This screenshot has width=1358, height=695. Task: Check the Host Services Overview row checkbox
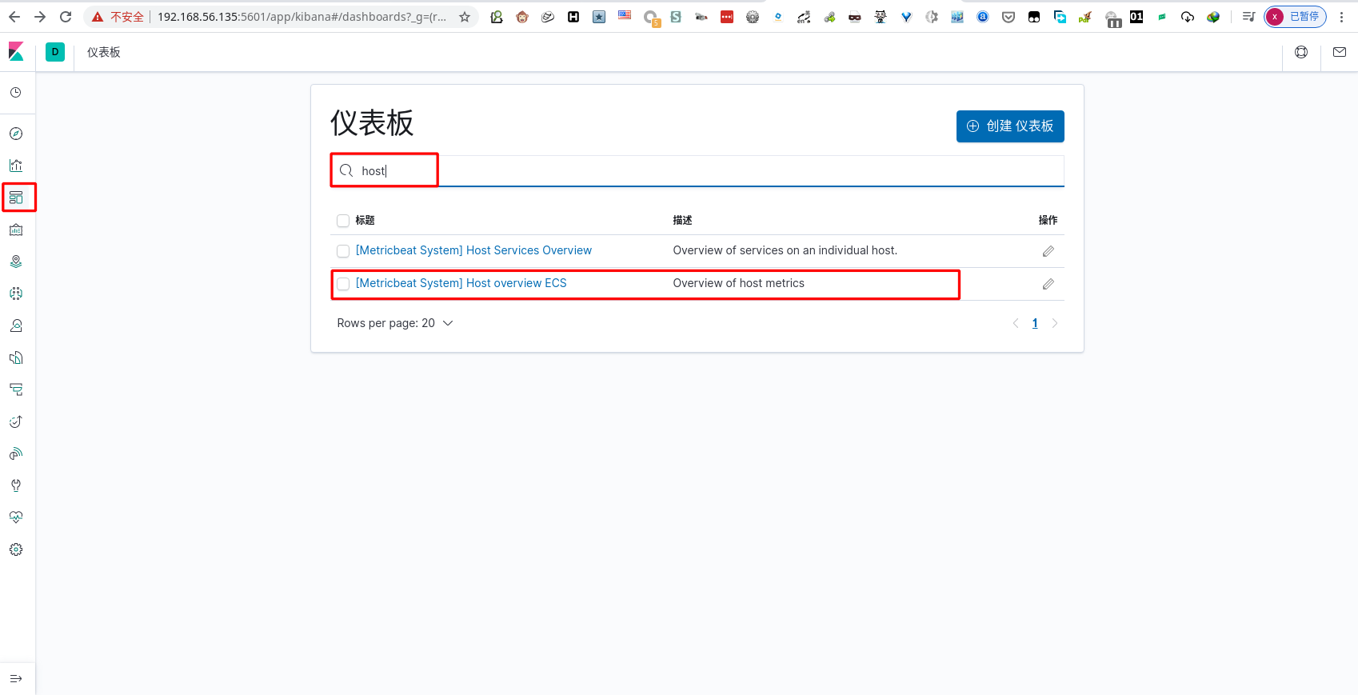tap(343, 251)
